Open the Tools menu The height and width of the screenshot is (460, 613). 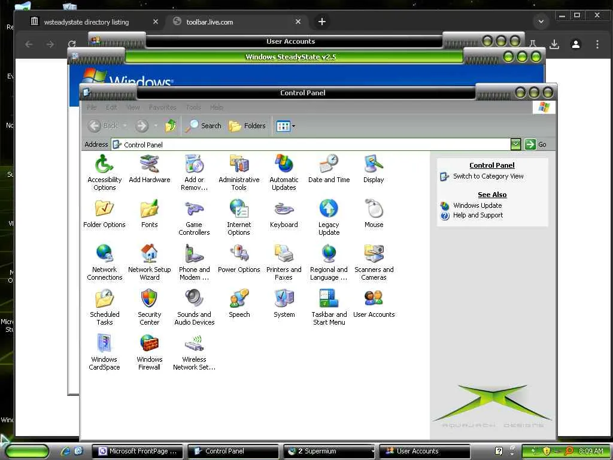point(193,107)
